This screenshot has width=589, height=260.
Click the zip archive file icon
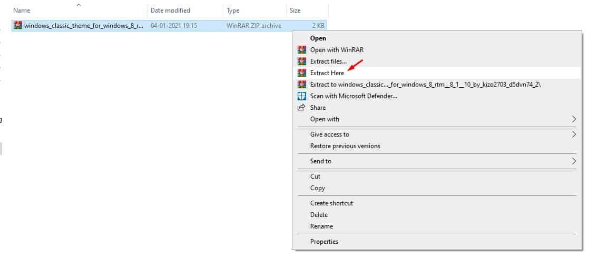click(18, 26)
